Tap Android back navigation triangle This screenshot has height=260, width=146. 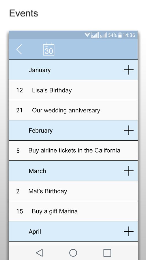coord(40,253)
